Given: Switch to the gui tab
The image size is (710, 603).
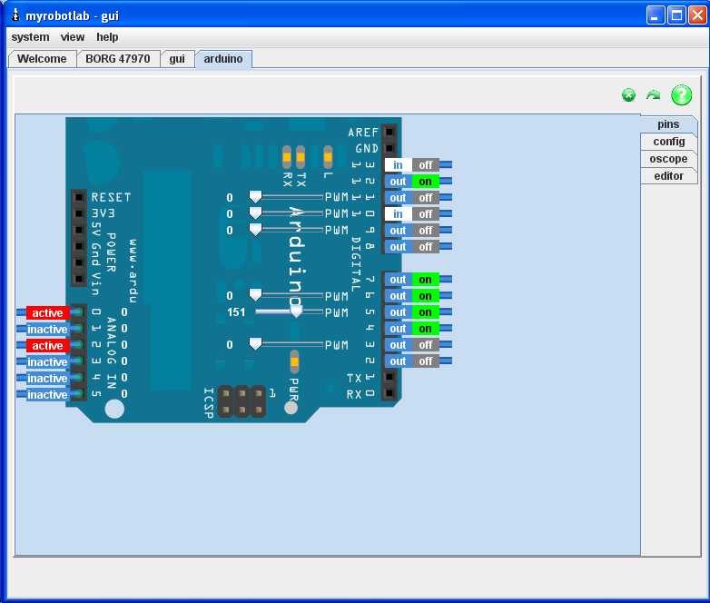Looking at the screenshot, I should (x=177, y=59).
